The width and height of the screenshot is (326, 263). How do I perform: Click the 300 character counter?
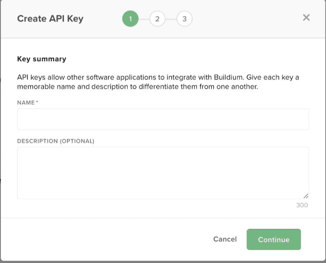[x=302, y=205]
